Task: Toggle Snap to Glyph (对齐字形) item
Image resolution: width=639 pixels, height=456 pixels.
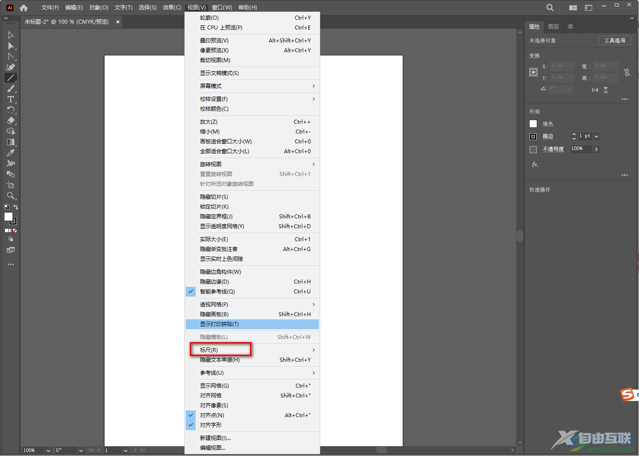Action: (x=252, y=425)
